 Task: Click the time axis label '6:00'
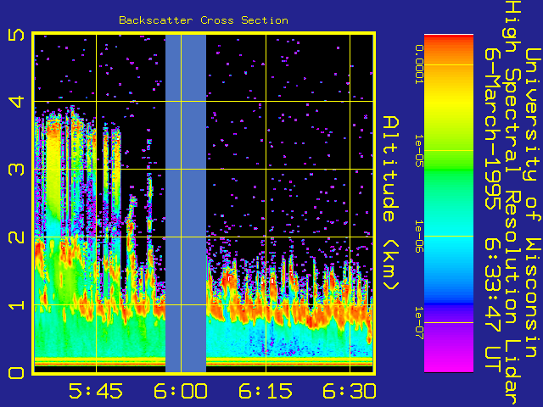tap(181, 391)
